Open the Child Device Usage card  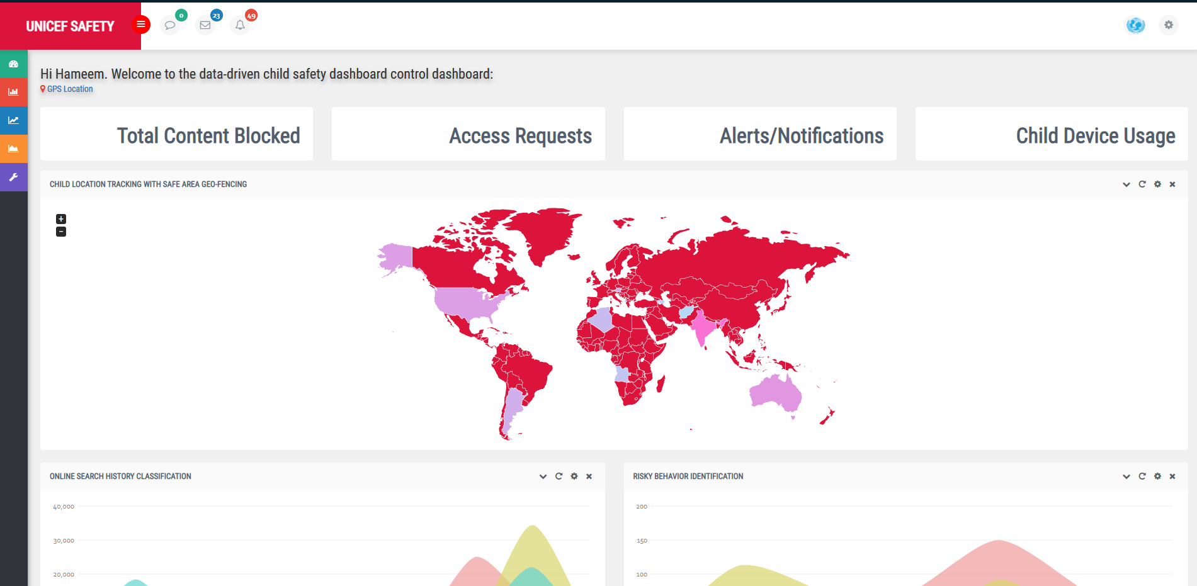click(x=1052, y=134)
